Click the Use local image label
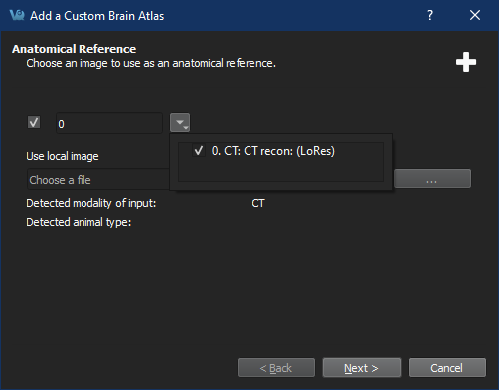Image resolution: width=499 pixels, height=390 pixels. pyautogui.click(x=63, y=156)
